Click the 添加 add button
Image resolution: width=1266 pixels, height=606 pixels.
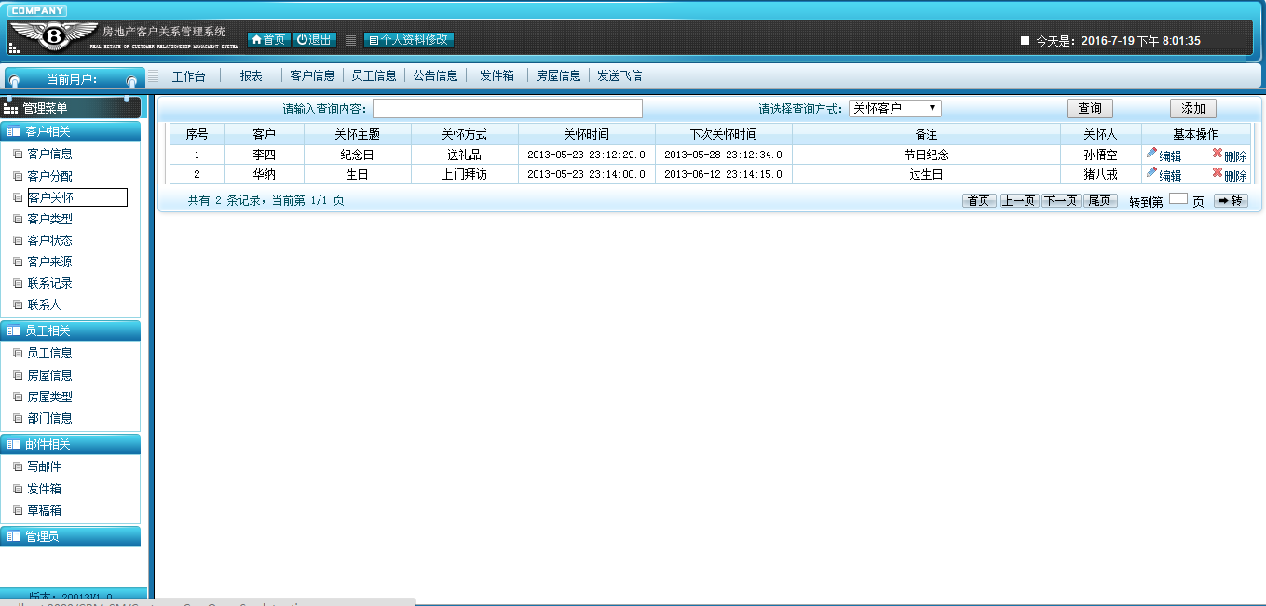[x=1193, y=109]
